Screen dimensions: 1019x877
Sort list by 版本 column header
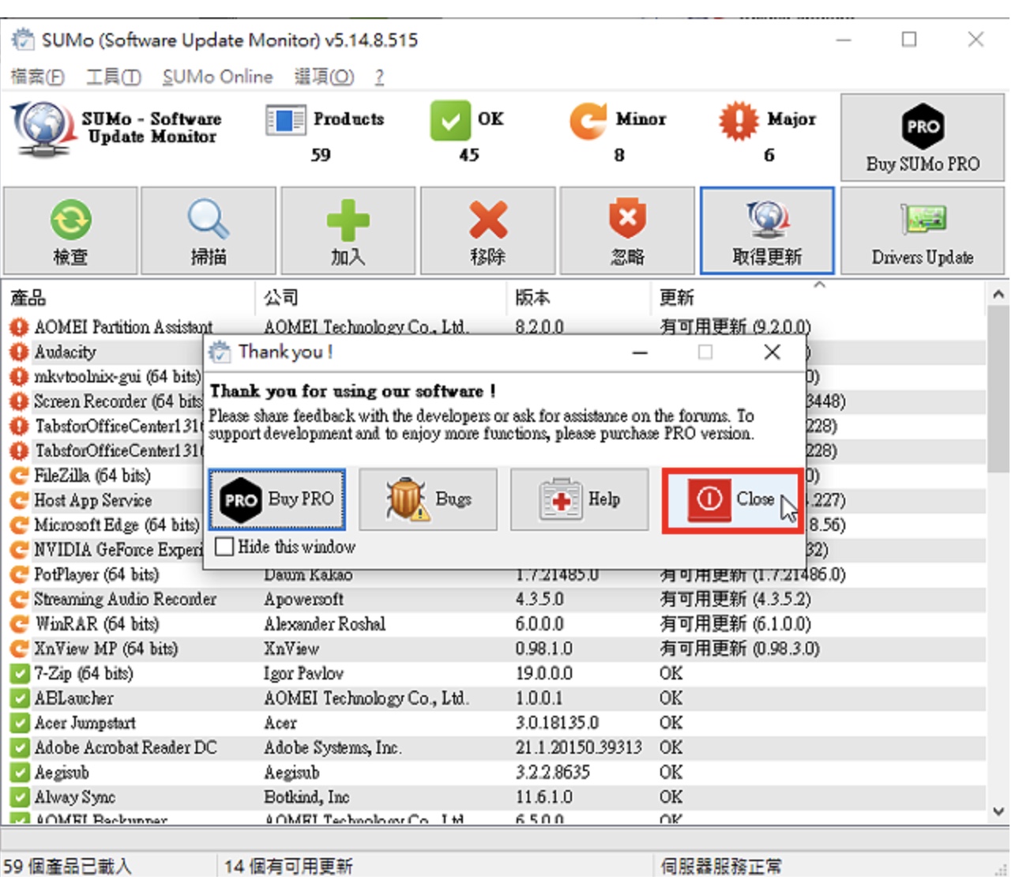point(579,298)
